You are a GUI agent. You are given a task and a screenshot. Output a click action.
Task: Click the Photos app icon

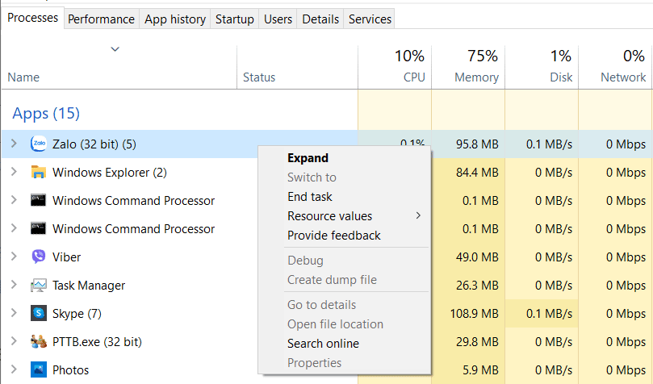[x=38, y=370]
